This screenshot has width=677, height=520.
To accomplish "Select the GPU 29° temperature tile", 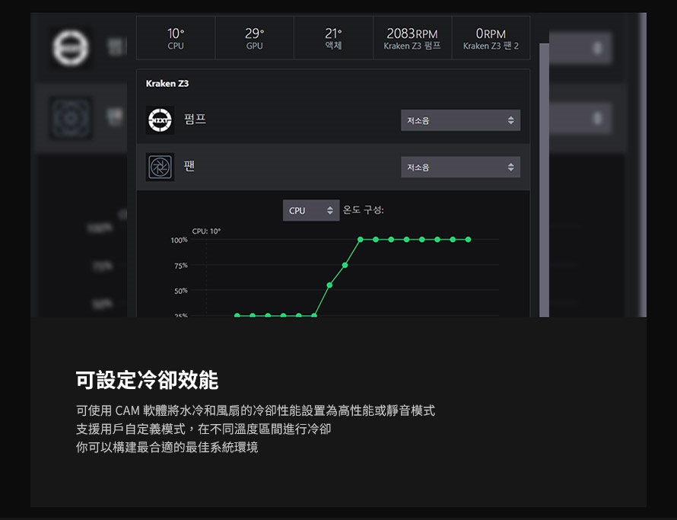I will click(x=255, y=38).
